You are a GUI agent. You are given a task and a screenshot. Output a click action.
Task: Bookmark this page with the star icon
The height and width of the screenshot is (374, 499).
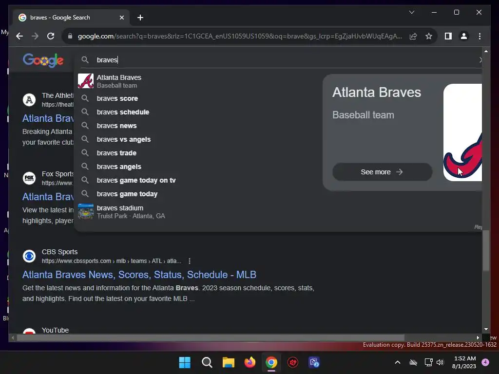(429, 36)
